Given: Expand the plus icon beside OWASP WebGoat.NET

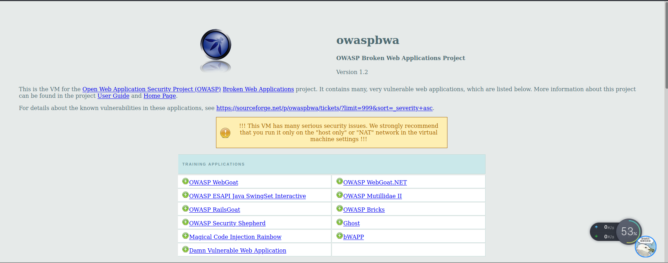Looking at the screenshot, I should coord(339,181).
